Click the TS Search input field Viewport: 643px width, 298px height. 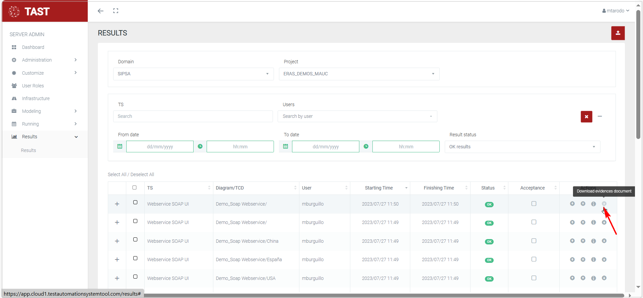(193, 116)
